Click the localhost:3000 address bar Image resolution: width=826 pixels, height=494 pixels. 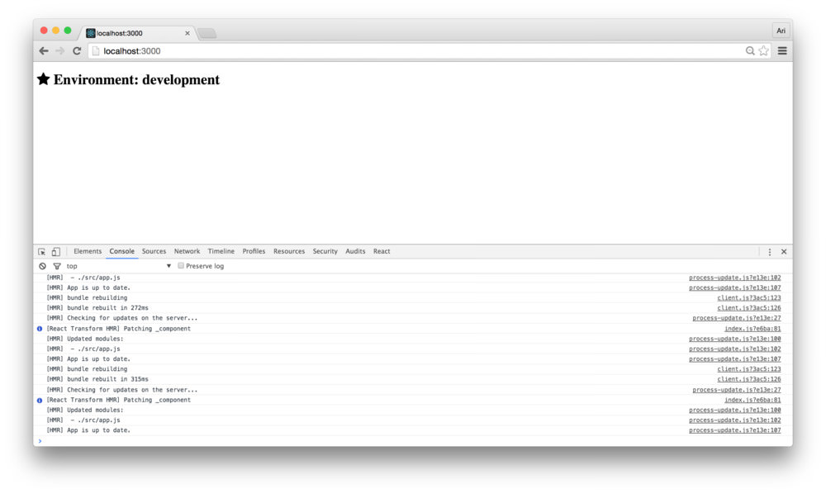[413, 51]
